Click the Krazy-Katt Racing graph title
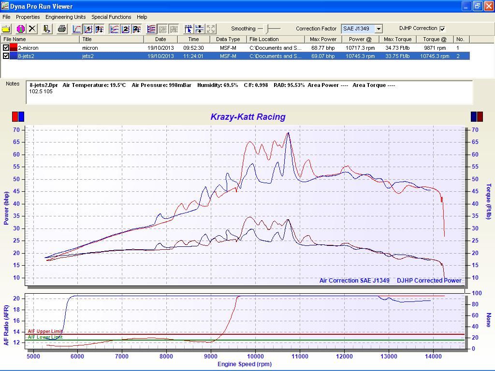 point(248,117)
